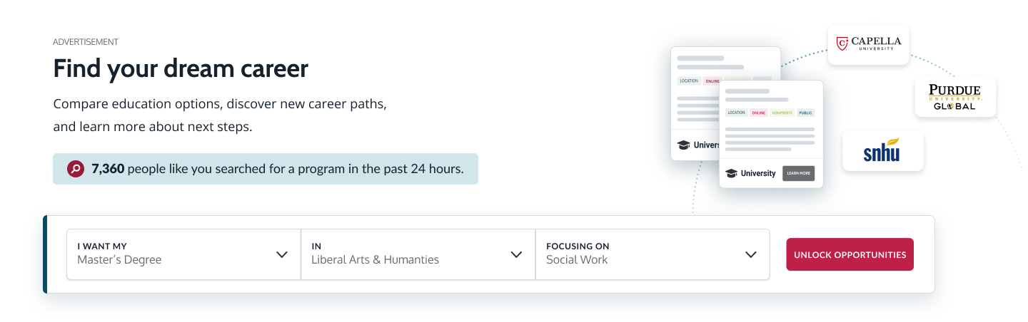Screen dimensions: 1028x322
Task: Click the 'Find your dream career' heading
Action: [x=181, y=68]
